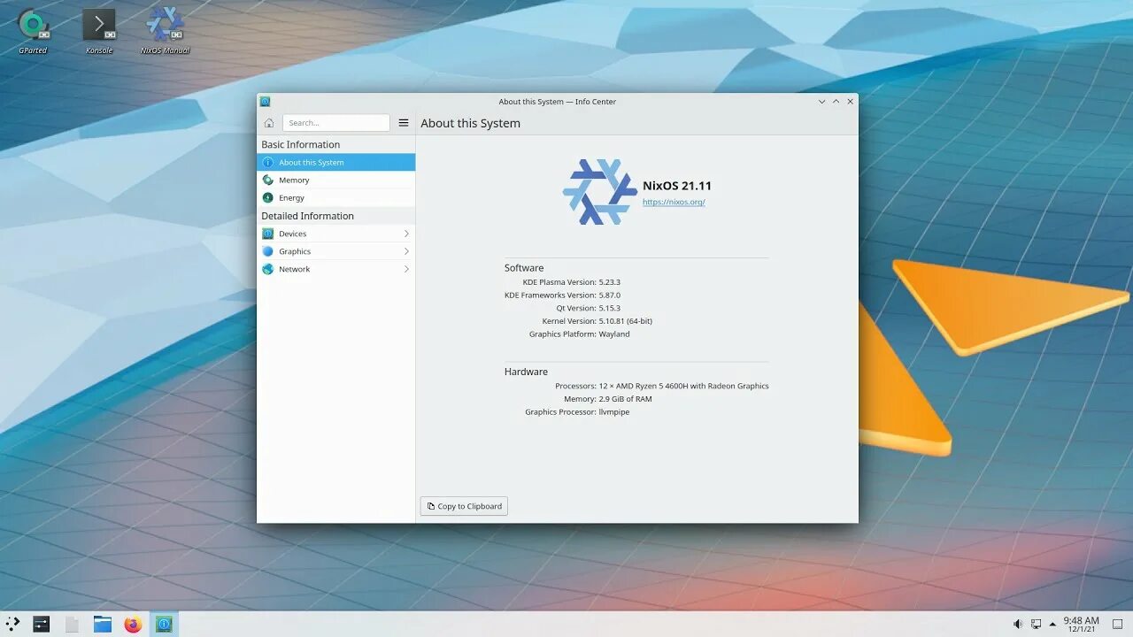
Task: Expand the Devices category
Action: (335, 234)
